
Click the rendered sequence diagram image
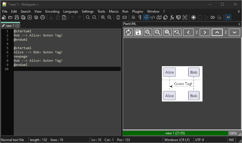(x=182, y=84)
